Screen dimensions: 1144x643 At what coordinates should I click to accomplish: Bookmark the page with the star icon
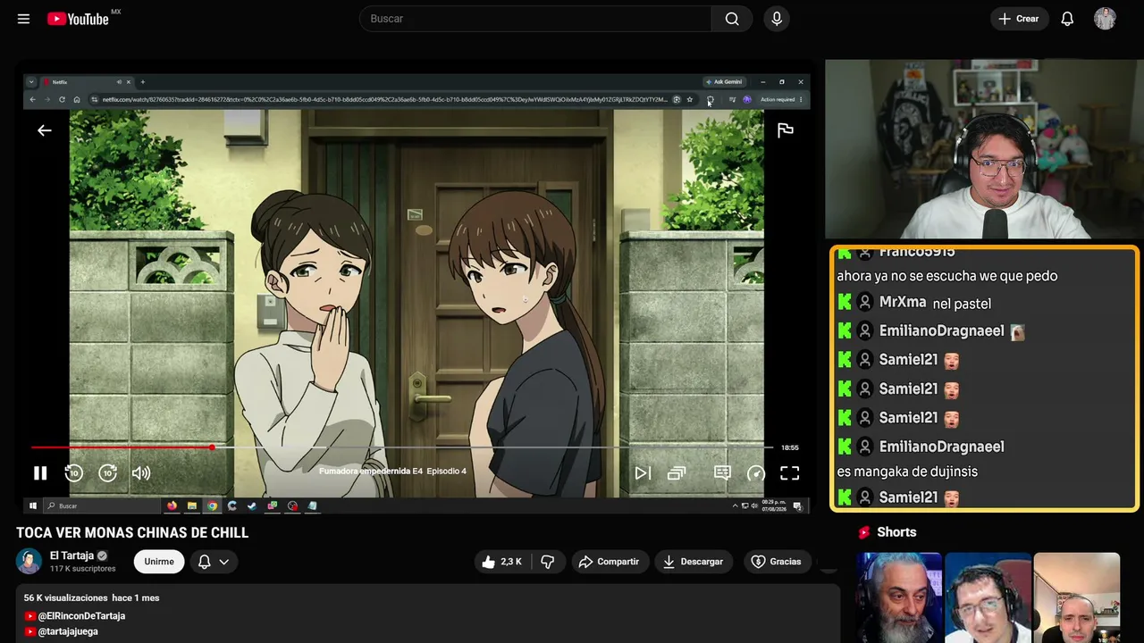pos(690,99)
